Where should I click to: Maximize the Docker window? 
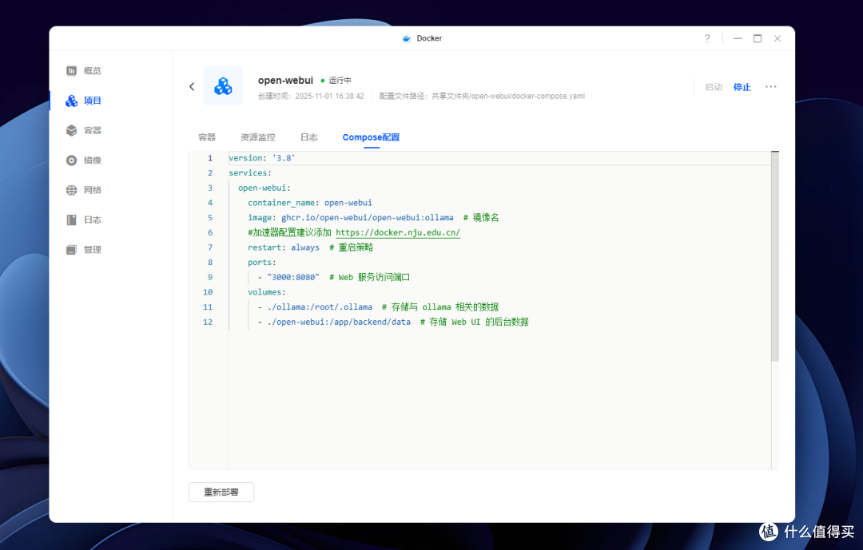point(758,38)
